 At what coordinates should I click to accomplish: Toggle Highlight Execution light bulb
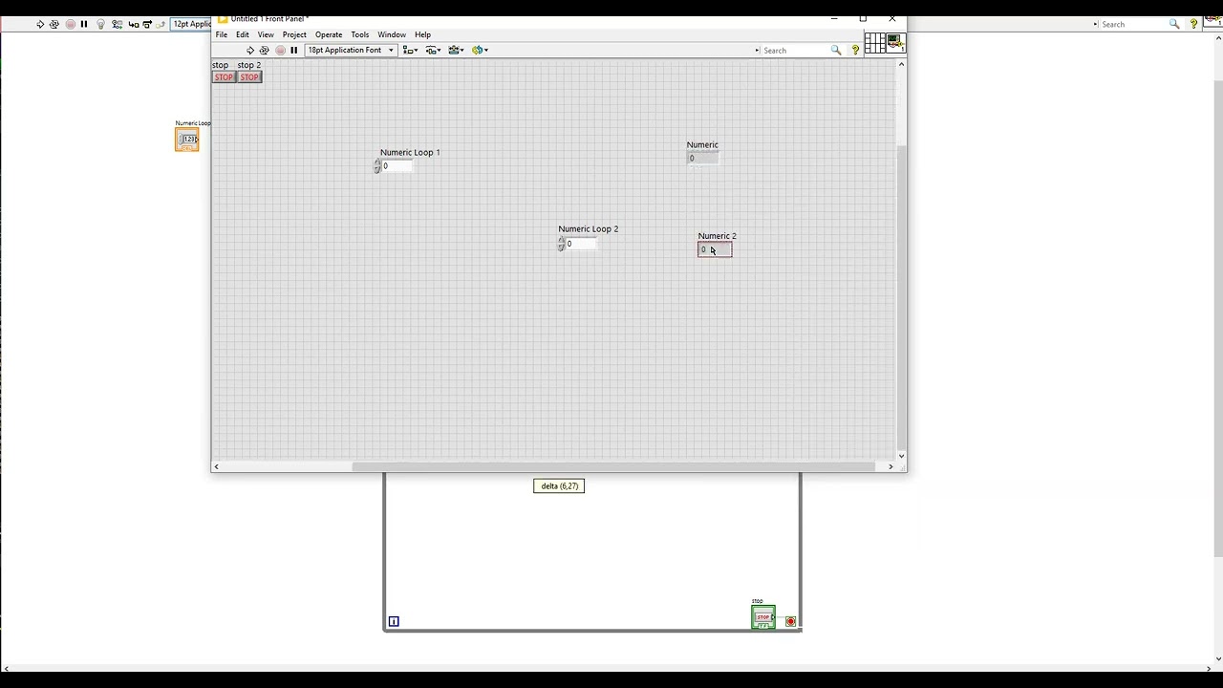tap(101, 24)
